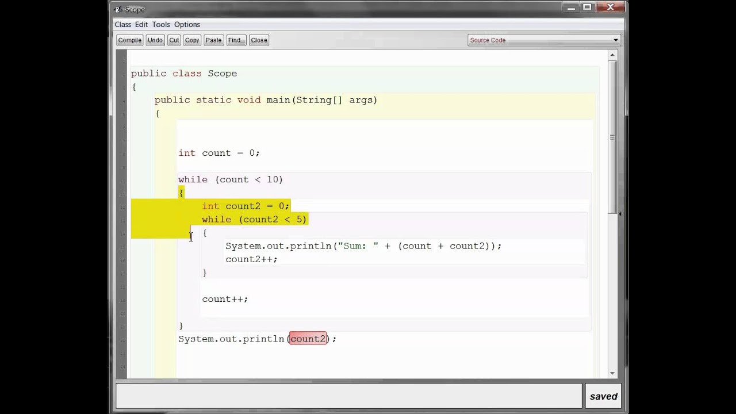This screenshot has height=414, width=736.
Task: Click the vertical scrollbar thumb
Action: coord(612,137)
